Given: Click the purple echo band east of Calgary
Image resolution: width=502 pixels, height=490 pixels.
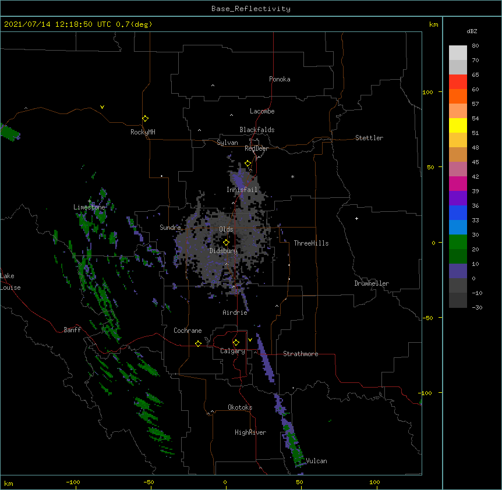Looking at the screenshot, I should tap(266, 357).
